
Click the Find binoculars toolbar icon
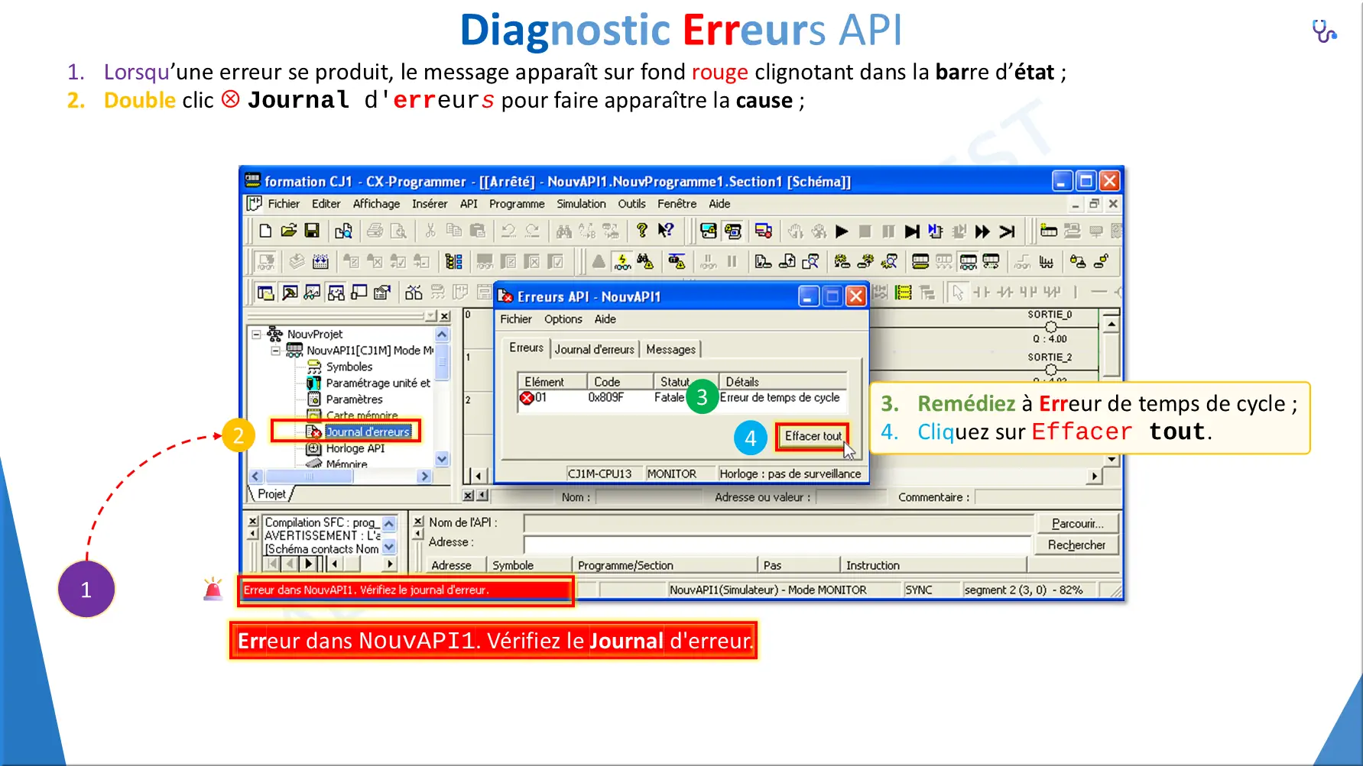564,231
